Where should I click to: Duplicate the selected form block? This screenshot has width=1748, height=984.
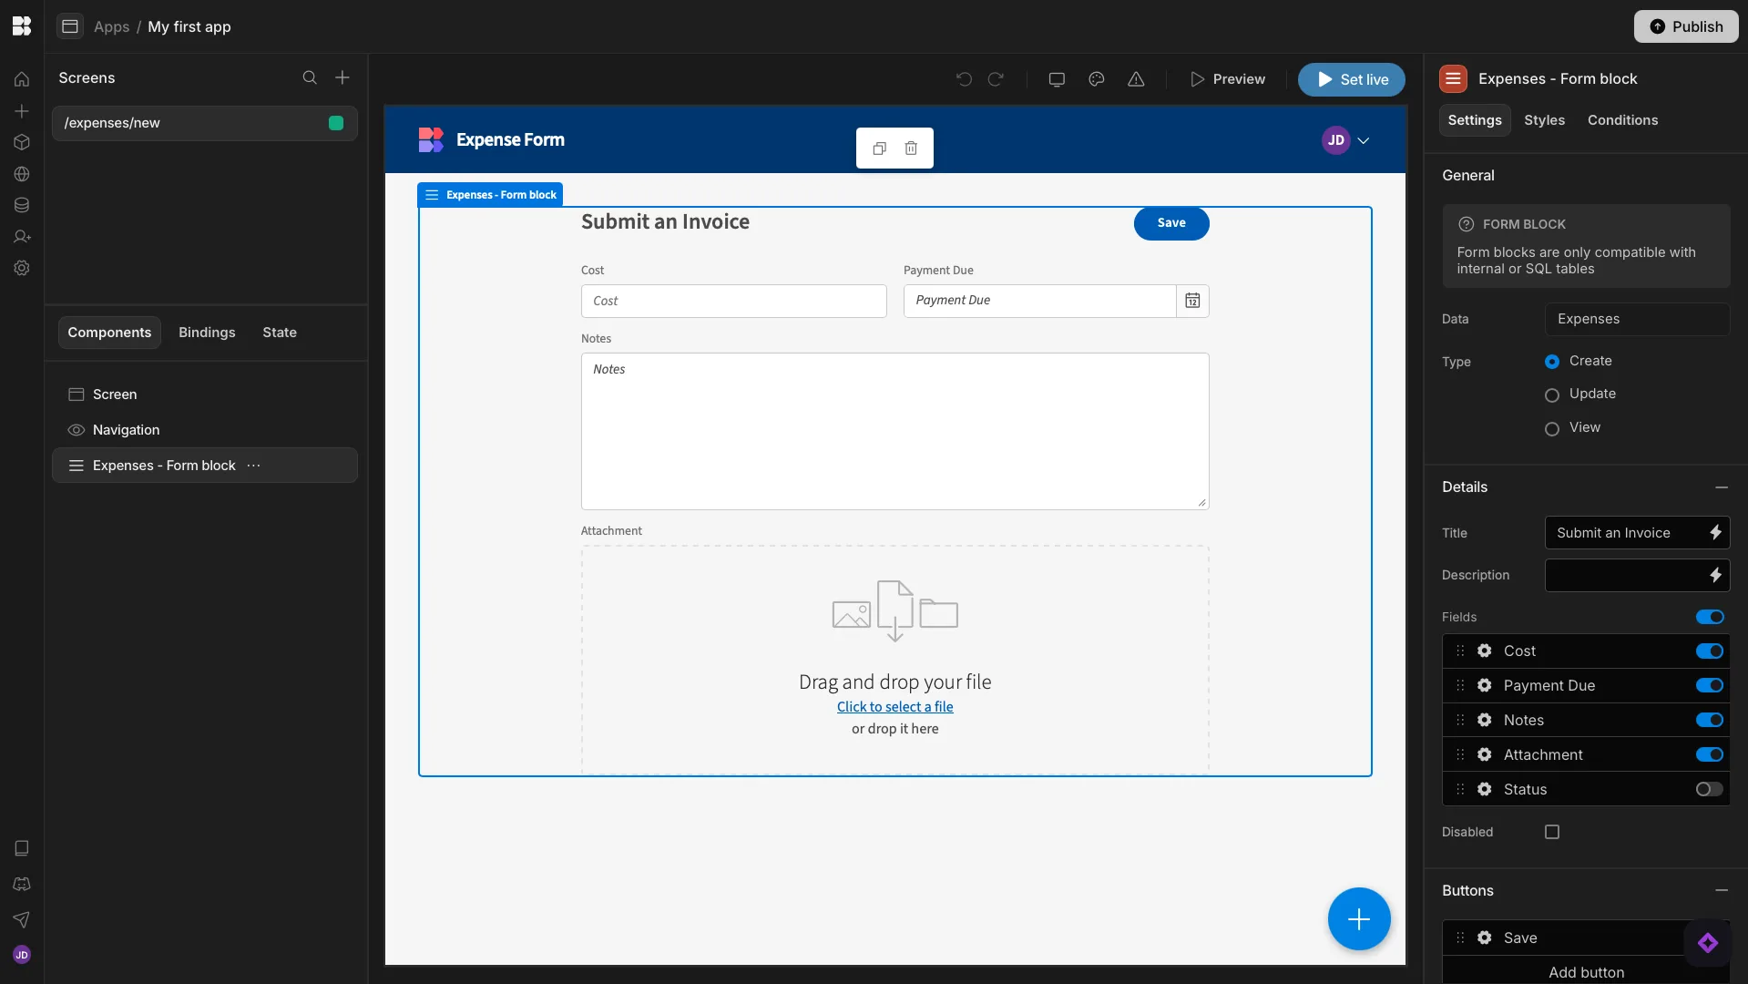[x=879, y=149]
